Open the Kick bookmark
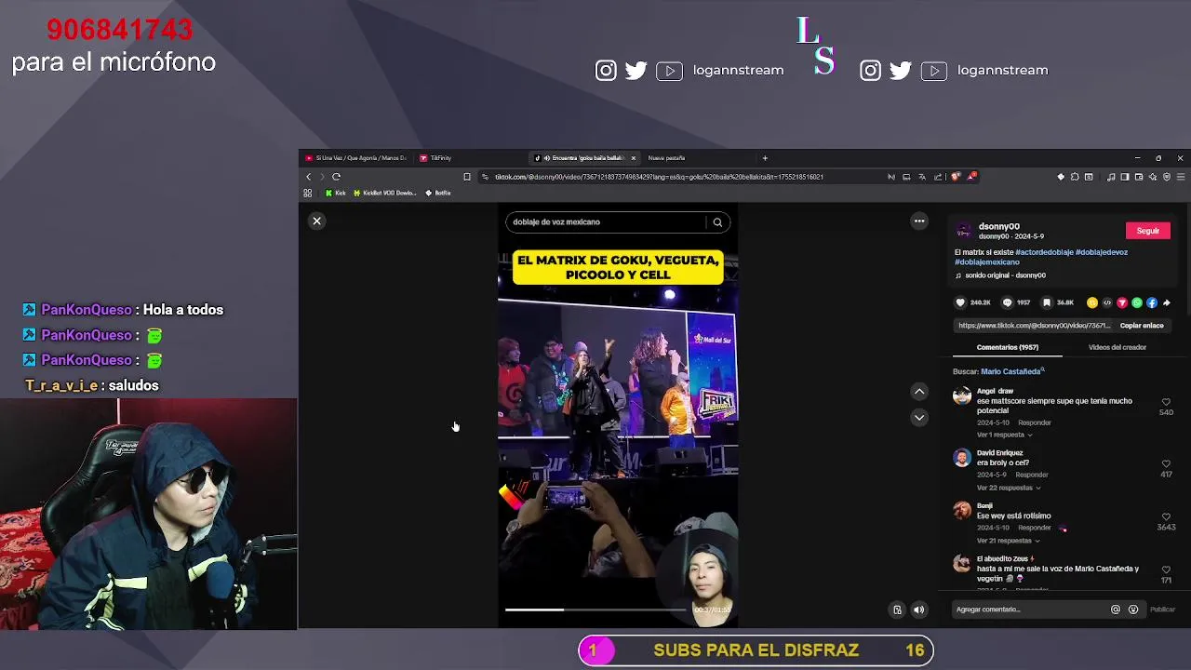 point(335,193)
